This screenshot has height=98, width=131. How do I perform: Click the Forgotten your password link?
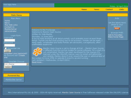point(16,54)
